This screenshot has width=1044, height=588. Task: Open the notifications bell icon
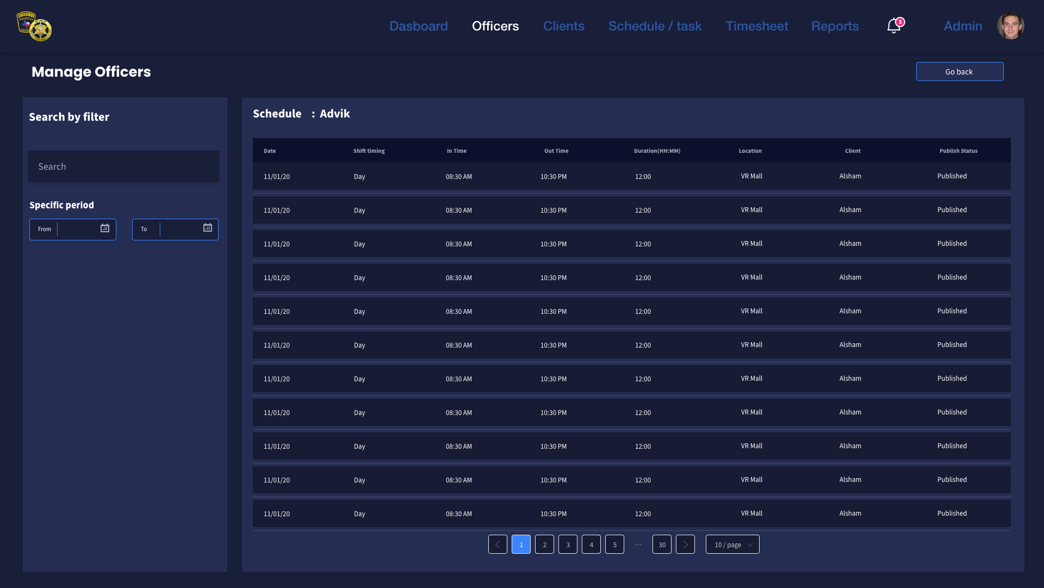coord(893,26)
